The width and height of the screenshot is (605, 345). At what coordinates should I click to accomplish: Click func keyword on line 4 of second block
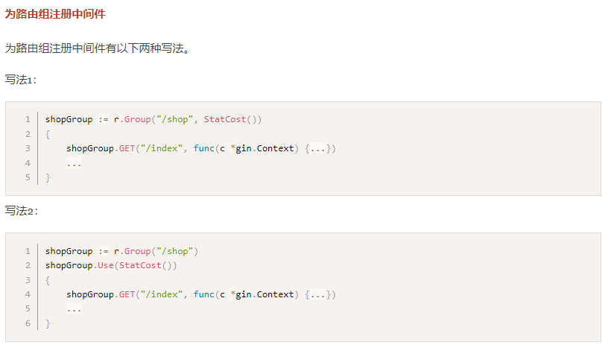pyautogui.click(x=203, y=294)
